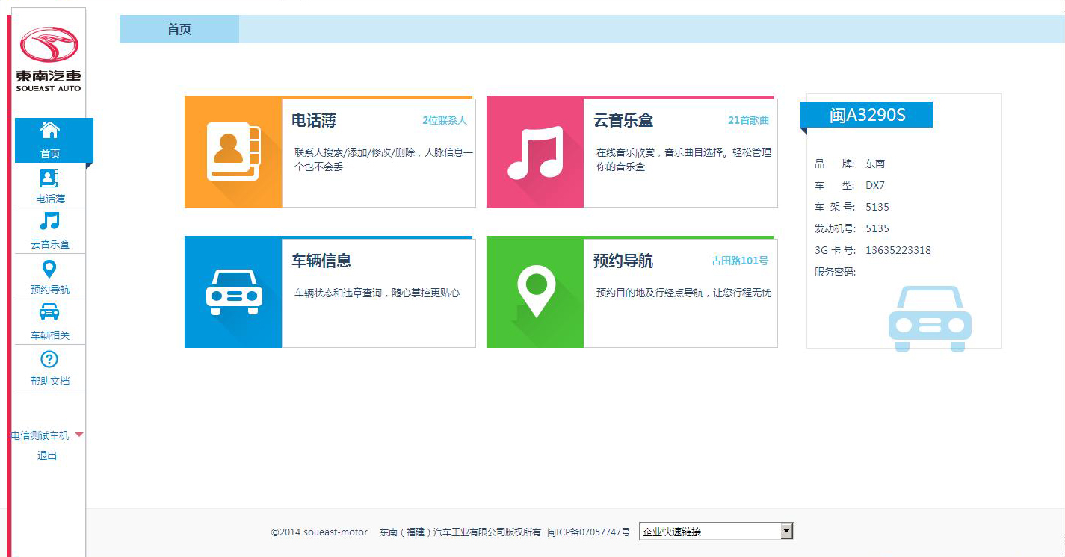Open the 帮助文档 question mark icon
Image resolution: width=1065 pixels, height=557 pixels.
coord(49,359)
